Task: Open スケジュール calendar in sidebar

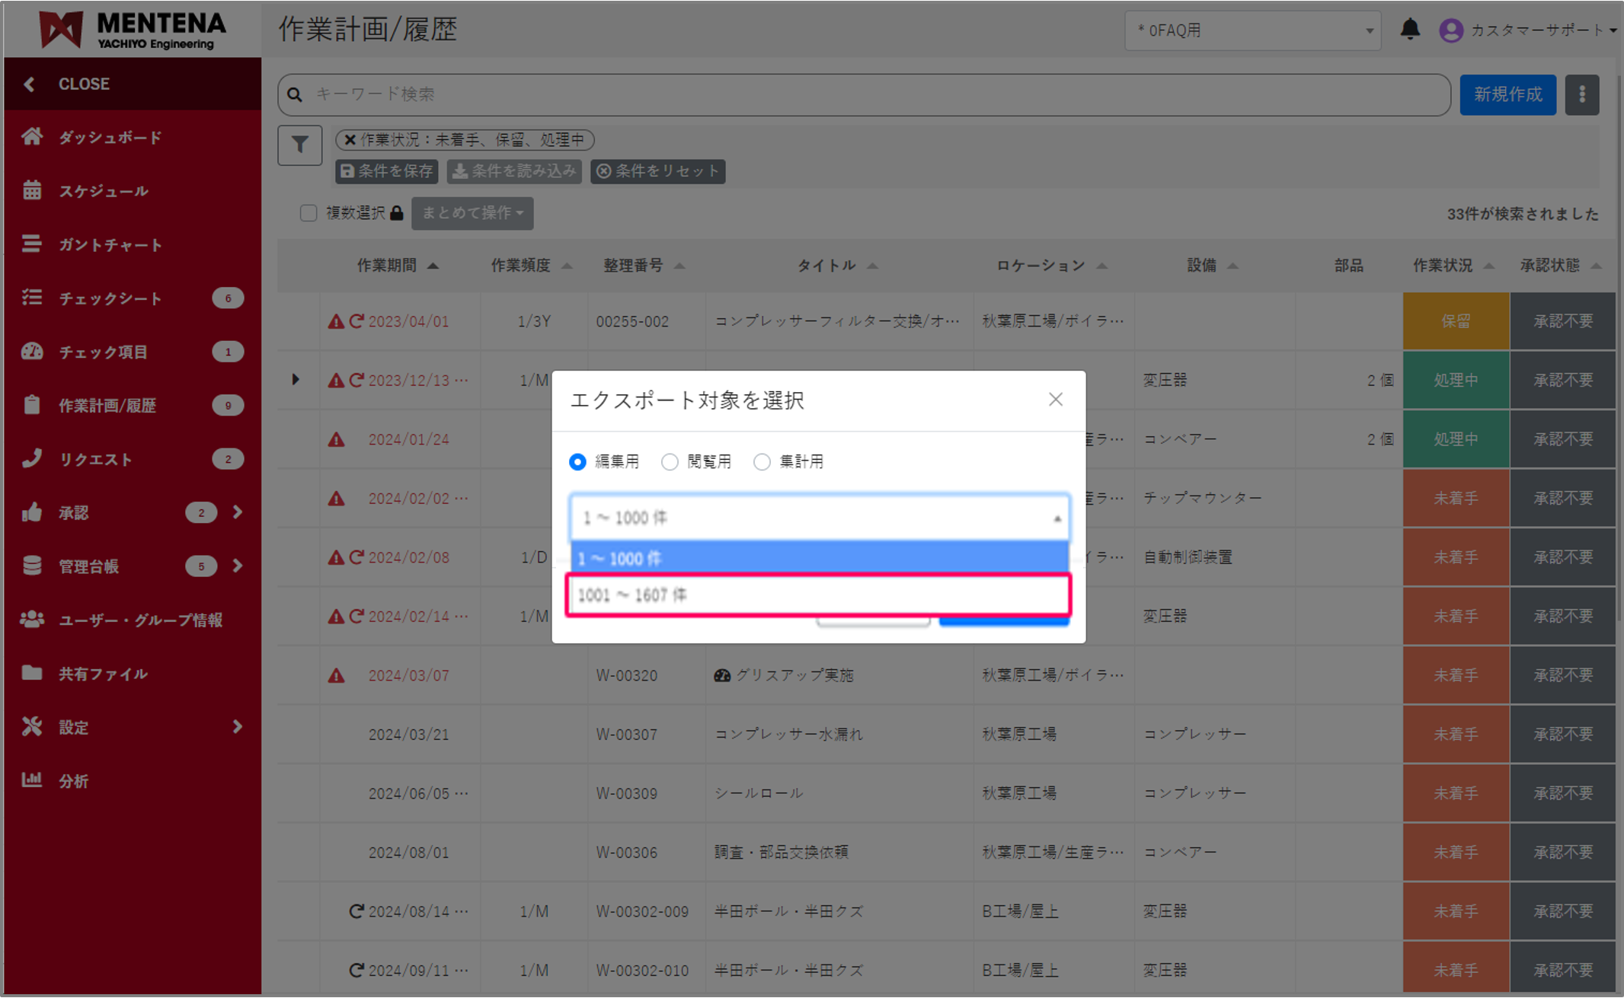Action: [32, 190]
